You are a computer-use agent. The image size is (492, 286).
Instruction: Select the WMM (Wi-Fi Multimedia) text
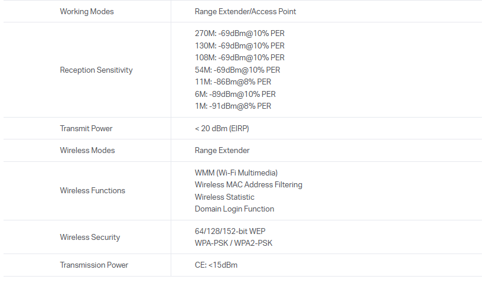(236, 173)
